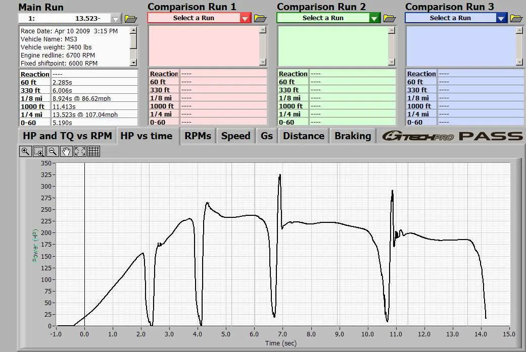Expand the Main Run selection dropdown

[x=116, y=19]
